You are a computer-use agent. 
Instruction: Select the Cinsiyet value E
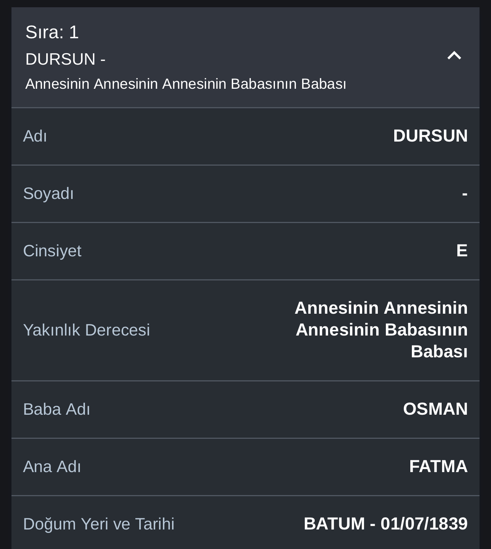click(462, 251)
